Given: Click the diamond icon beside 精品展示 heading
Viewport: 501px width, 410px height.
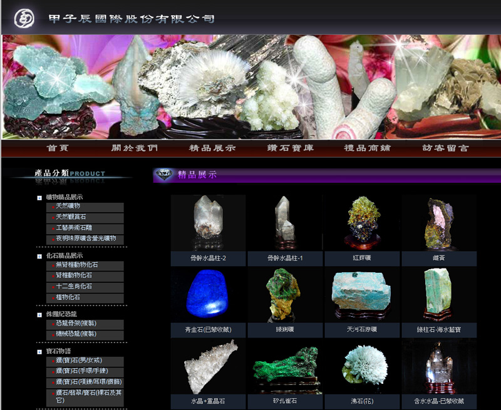Looking at the screenshot, I should pos(164,175).
